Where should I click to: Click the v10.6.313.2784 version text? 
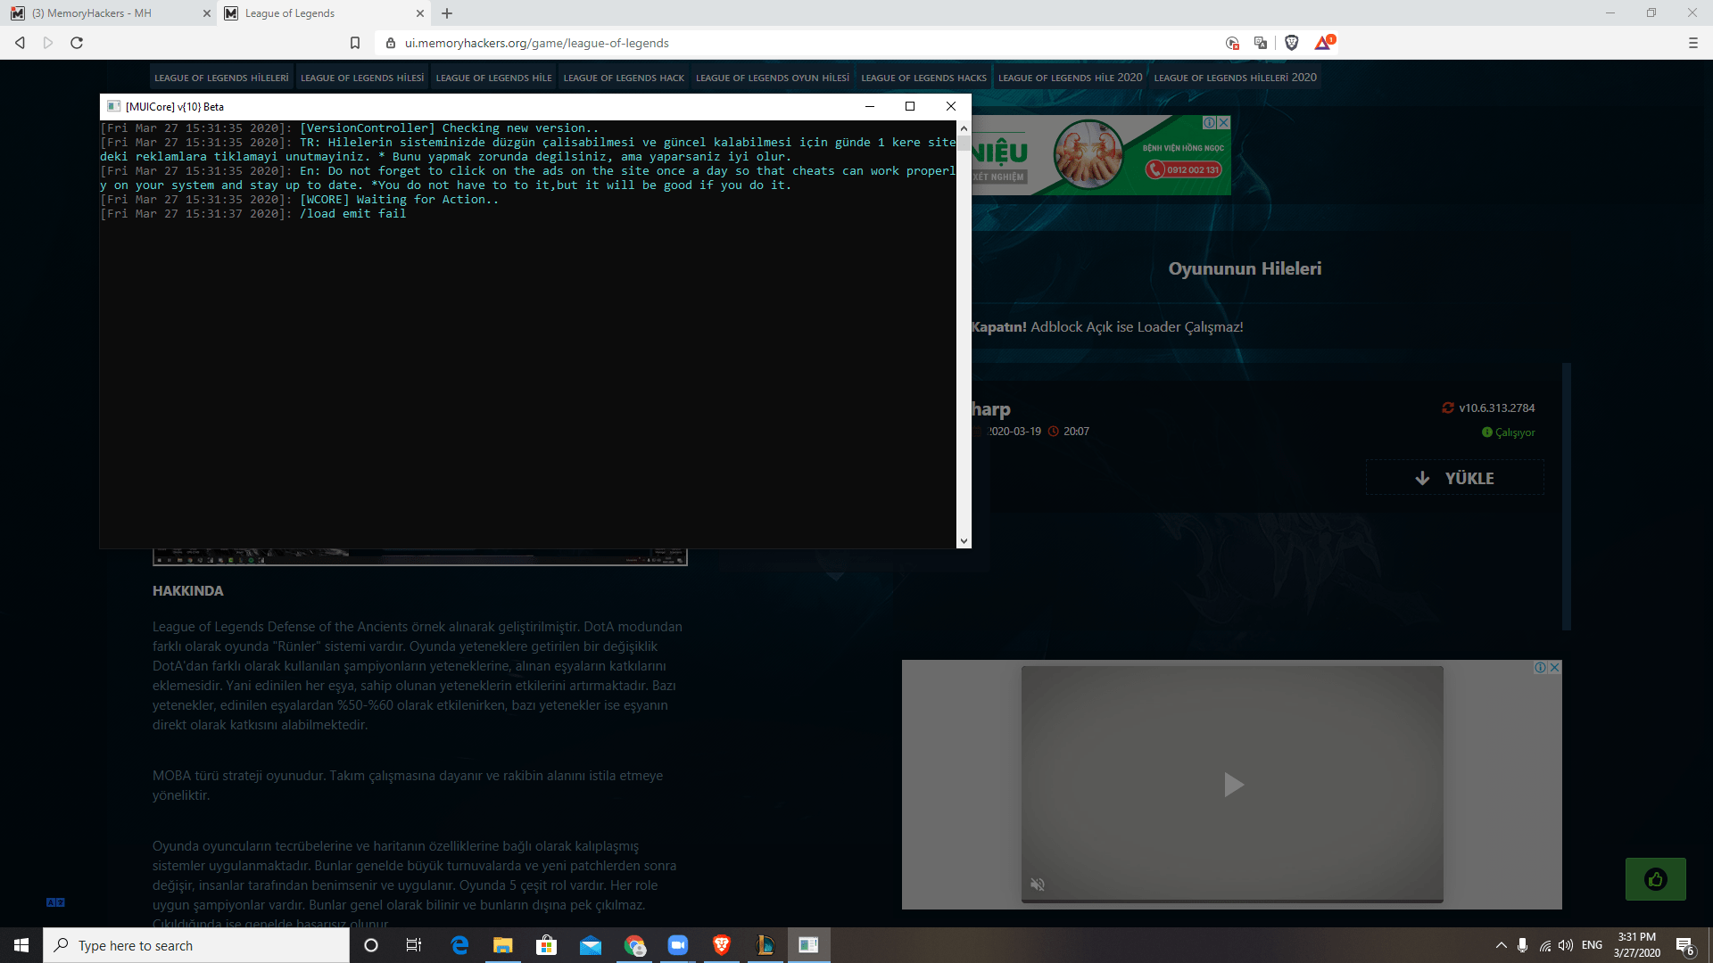coord(1496,407)
